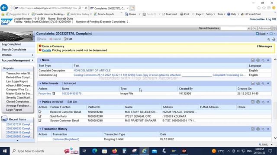The height and width of the screenshot is (155, 277).
Task: Click the back-to-top icon in Parties Involved
Action: (x=268, y=102)
